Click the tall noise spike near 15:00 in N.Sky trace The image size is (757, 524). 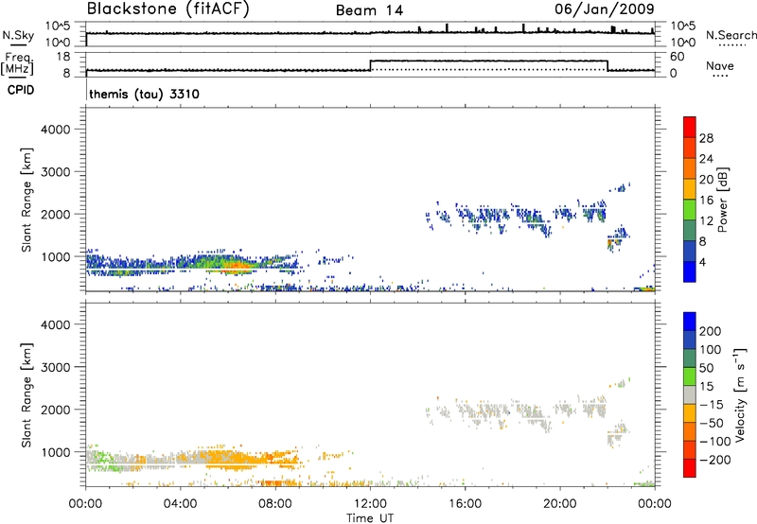click(x=447, y=28)
